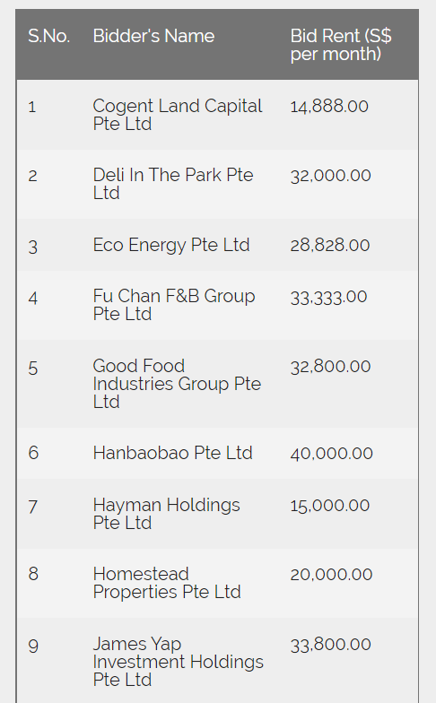Image resolution: width=436 pixels, height=703 pixels.
Task: Click the 15,000.00 bid amount
Action: tap(330, 506)
